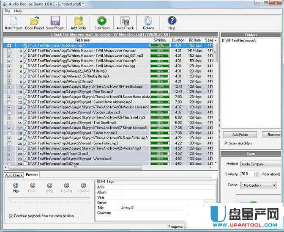Open the scan Method dropdown
The height and width of the screenshot is (232, 284).
(259, 164)
